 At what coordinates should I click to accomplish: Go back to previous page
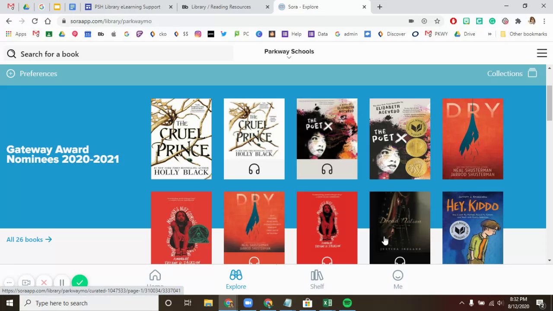click(9, 21)
